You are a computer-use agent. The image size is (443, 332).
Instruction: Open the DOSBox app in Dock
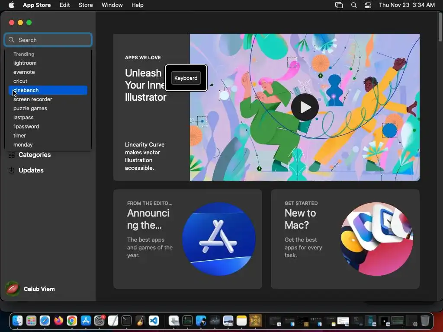point(255,321)
